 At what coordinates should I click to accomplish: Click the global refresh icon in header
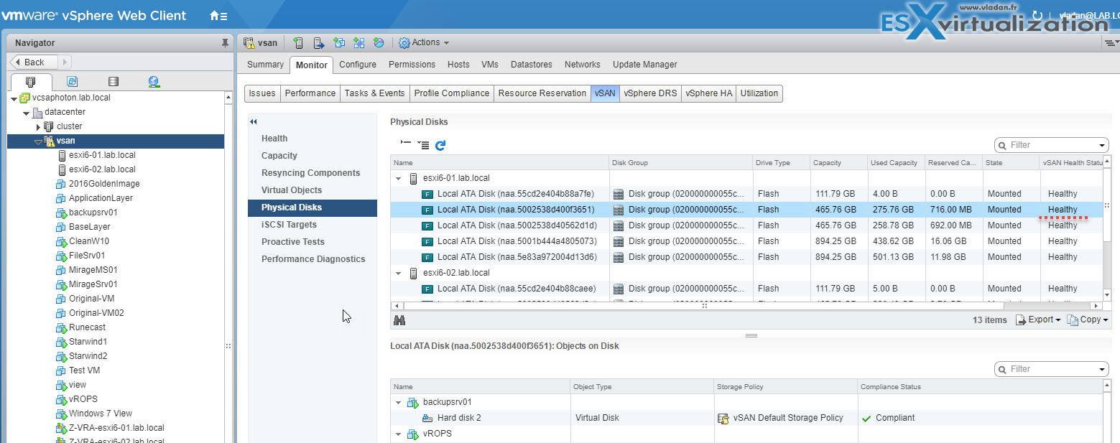coord(1037,15)
